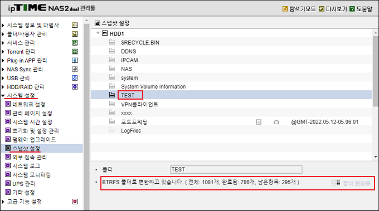Click the snapshot schedule clock icon for 포트포워딩
The width and height of the screenshot is (379, 211).
(259, 122)
